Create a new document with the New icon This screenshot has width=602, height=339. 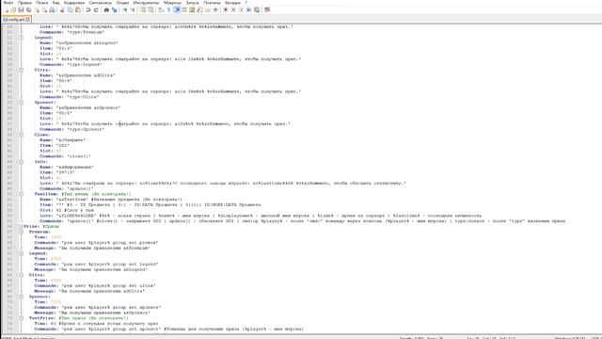pos(7,9)
